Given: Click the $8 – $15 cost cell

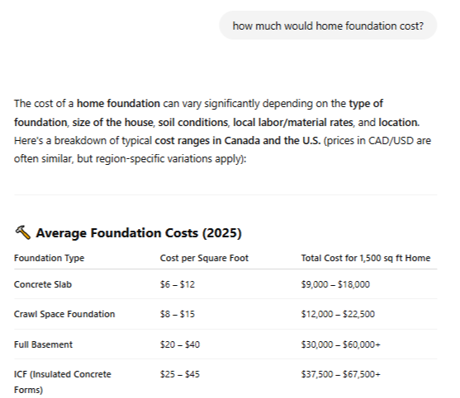Looking at the screenshot, I should point(178,314).
